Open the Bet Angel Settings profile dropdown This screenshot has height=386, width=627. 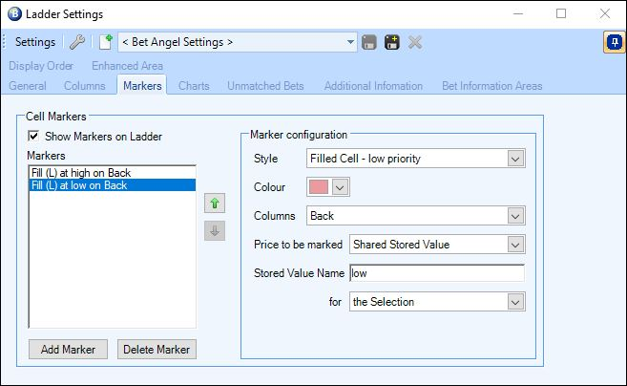pos(237,42)
